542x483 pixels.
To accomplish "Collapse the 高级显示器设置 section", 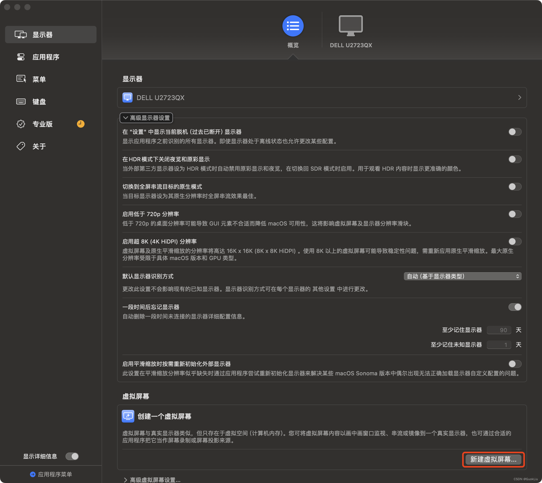I will (147, 118).
